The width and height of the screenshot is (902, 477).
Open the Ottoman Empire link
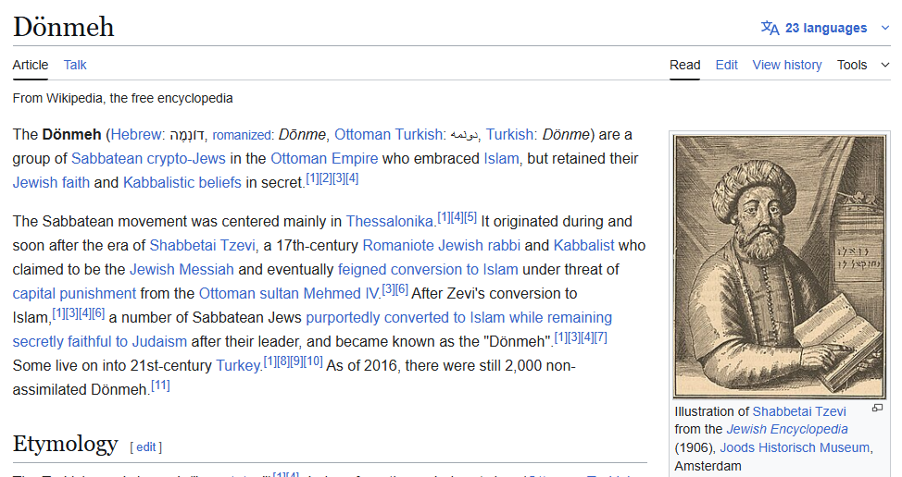(x=324, y=158)
